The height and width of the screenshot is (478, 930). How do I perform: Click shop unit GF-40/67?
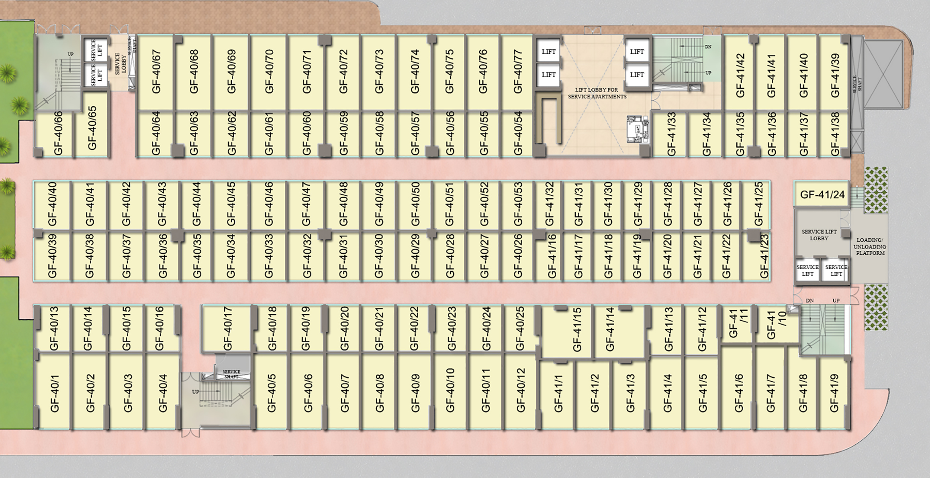[156, 72]
